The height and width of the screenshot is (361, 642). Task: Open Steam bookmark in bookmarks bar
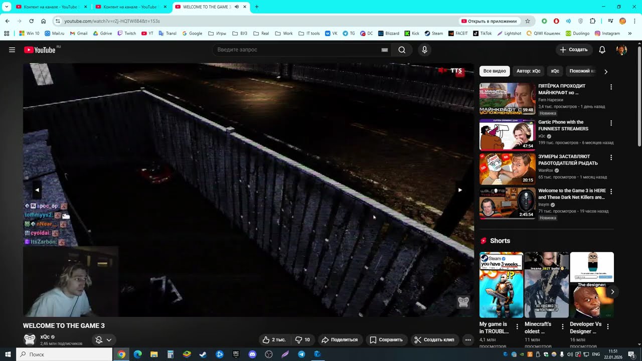click(x=434, y=34)
